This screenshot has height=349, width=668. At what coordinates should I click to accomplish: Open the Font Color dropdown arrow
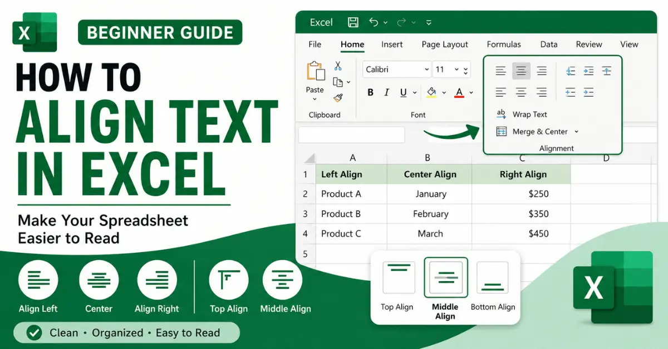pos(471,93)
